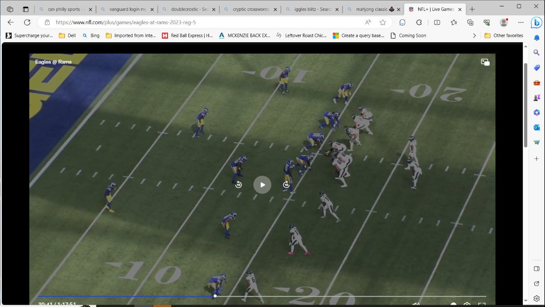Play the Eagles @ Rams video
Image resolution: width=545 pixels, height=307 pixels.
point(262,185)
